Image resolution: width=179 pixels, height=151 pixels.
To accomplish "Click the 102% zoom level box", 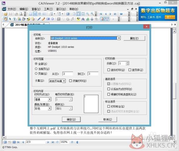I will coord(64,142).
